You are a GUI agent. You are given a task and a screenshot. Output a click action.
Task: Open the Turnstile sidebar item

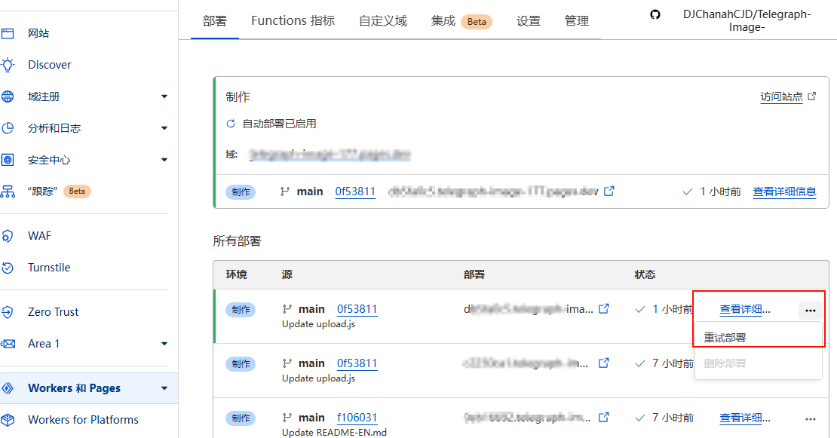(x=49, y=268)
